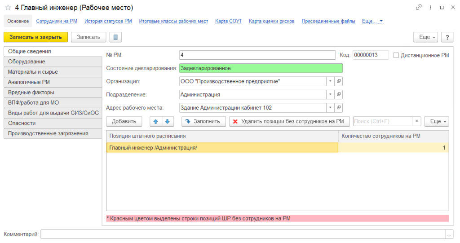Add form to favorites with star icon

[8, 8]
